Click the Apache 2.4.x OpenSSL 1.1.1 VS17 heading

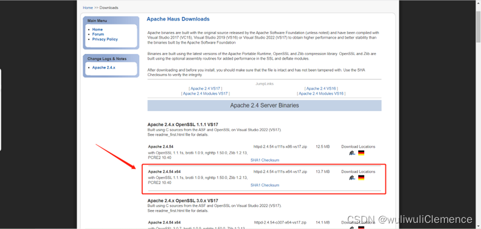pyautogui.click(x=183, y=125)
